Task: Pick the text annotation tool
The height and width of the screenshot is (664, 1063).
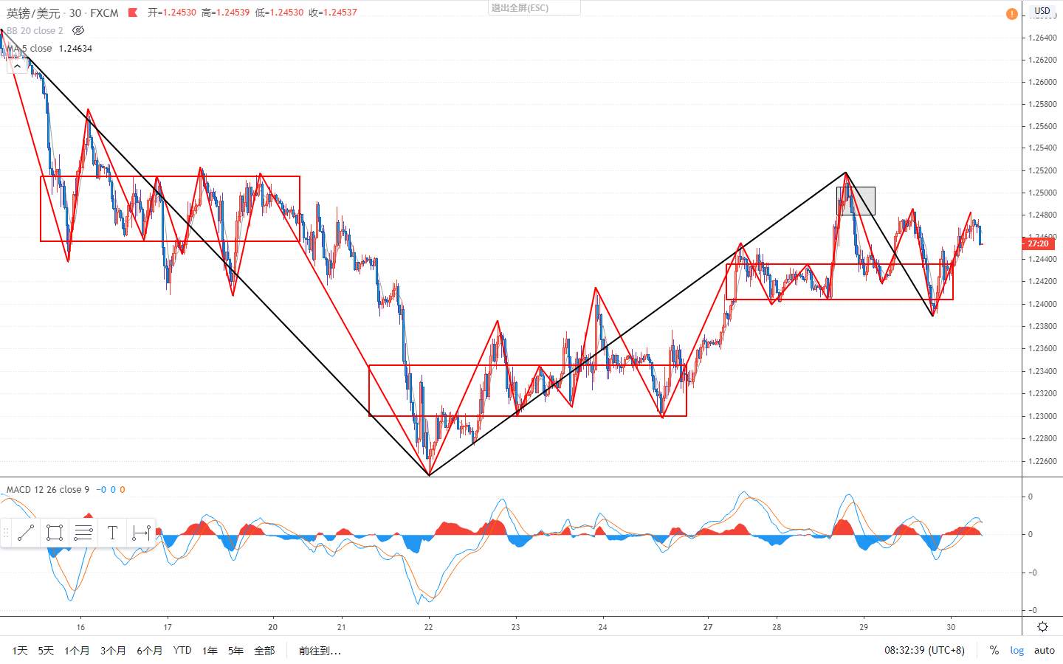Action: pos(112,533)
